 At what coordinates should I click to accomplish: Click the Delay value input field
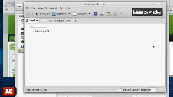click(x=152, y=90)
